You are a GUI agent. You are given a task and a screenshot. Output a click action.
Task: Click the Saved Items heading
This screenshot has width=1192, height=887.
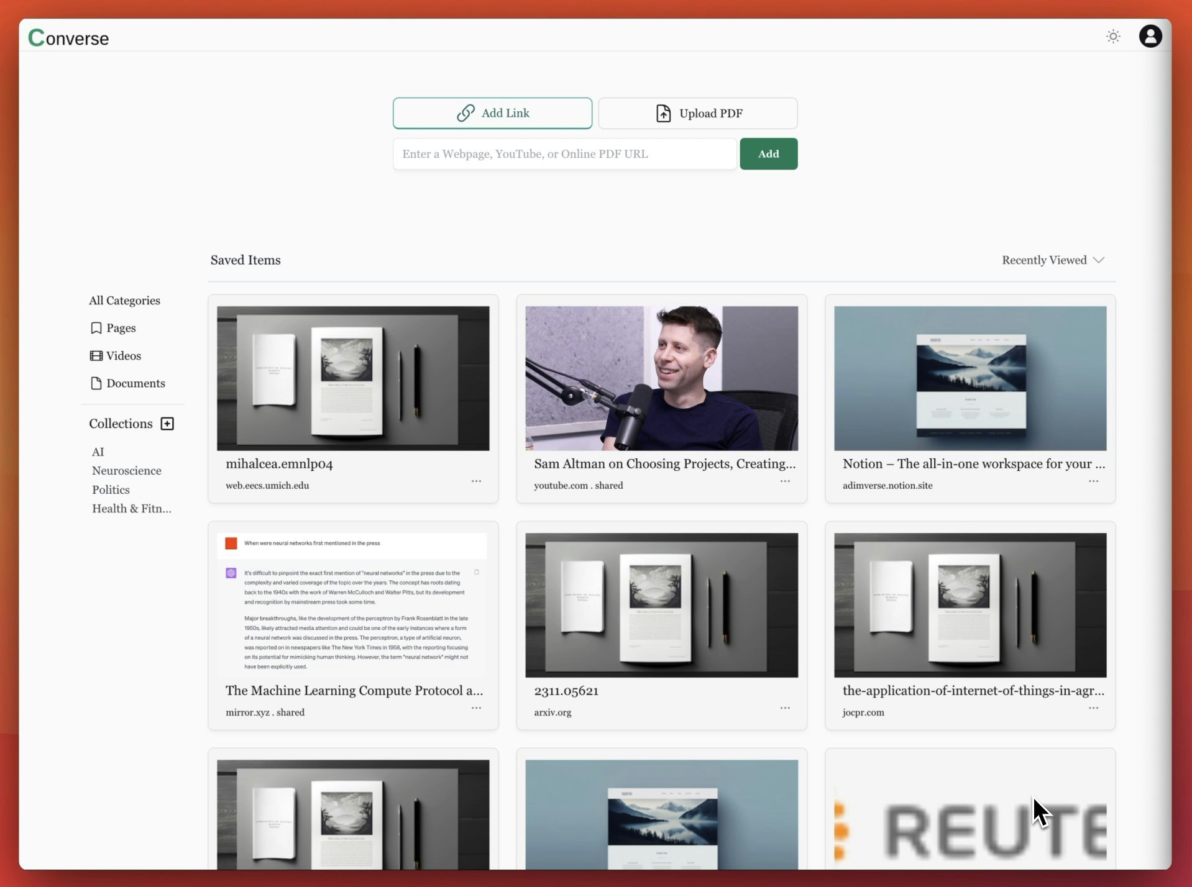(245, 260)
